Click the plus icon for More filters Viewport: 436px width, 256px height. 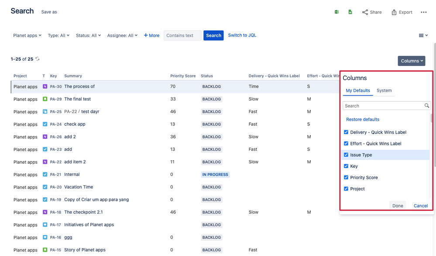pyautogui.click(x=146, y=35)
